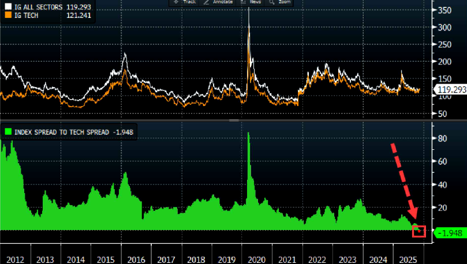Activate the Zoom toolbar label
This screenshot has height=264, width=467.
(x=284, y=2)
